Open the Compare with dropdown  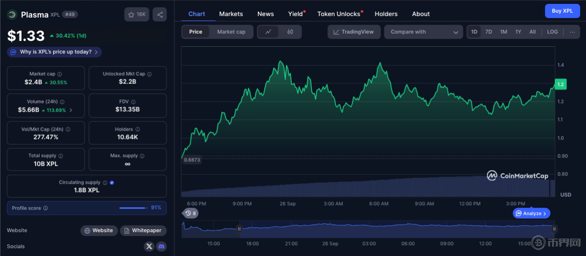point(424,32)
